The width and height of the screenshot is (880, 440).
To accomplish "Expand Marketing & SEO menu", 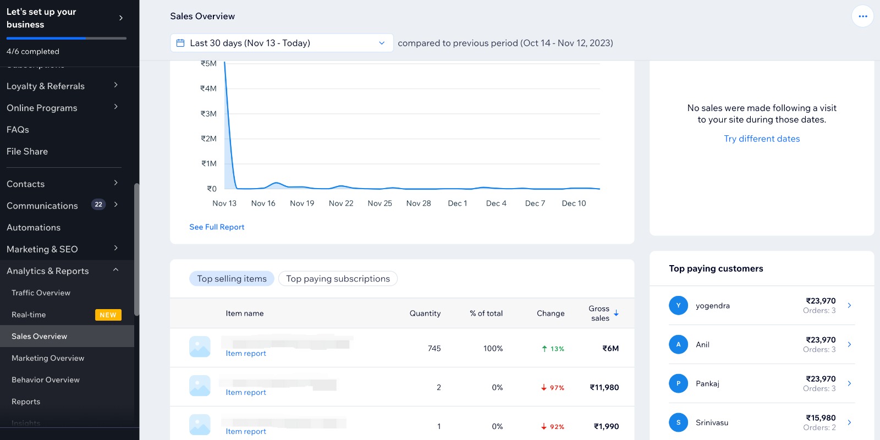I will click(x=116, y=249).
